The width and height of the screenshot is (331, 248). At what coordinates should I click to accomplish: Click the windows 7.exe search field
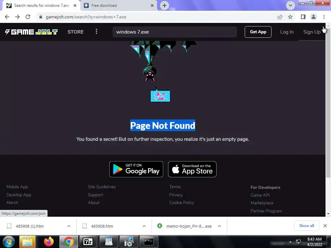(175, 32)
